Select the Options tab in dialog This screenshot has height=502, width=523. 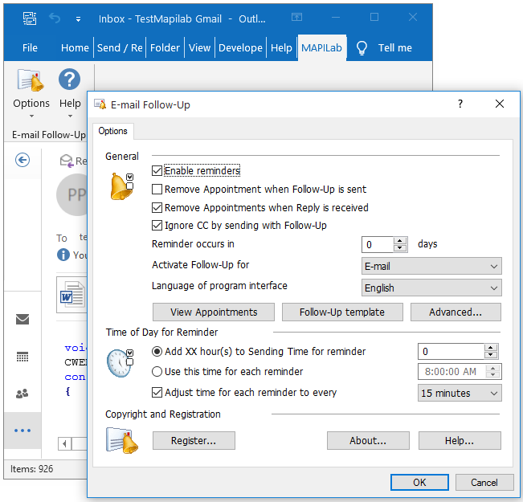pos(112,131)
